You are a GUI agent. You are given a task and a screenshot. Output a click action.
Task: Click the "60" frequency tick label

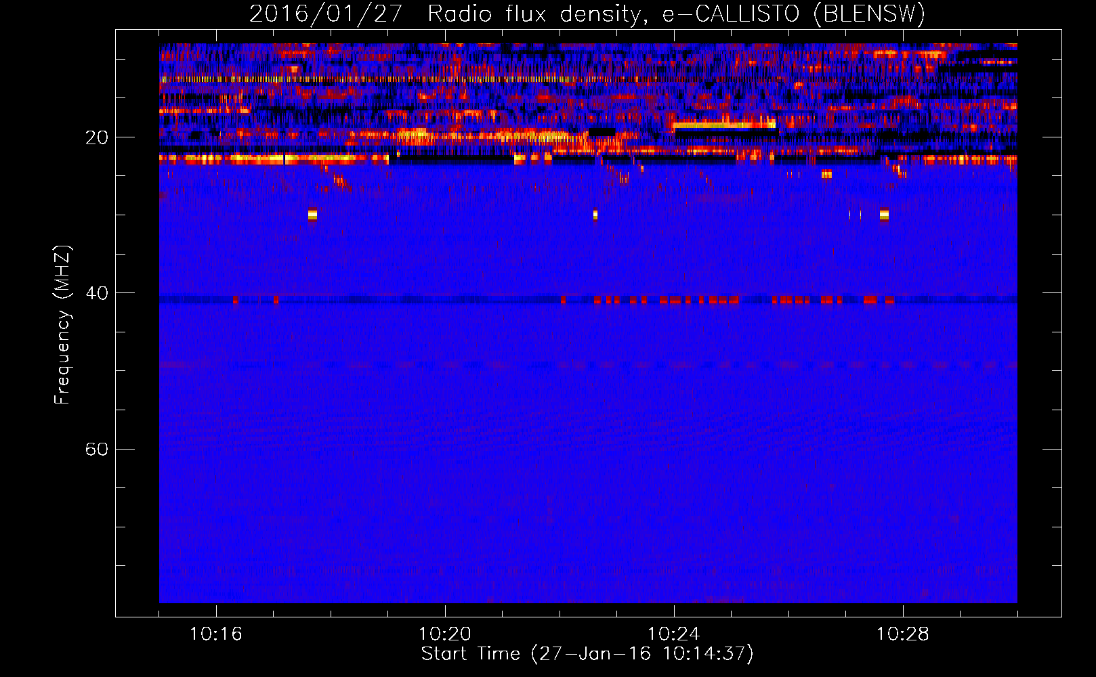(97, 449)
